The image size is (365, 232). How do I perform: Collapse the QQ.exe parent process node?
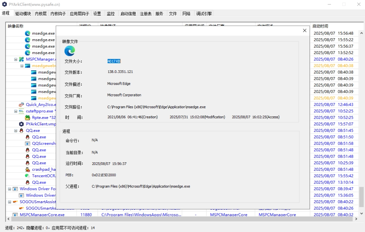click(x=16, y=131)
